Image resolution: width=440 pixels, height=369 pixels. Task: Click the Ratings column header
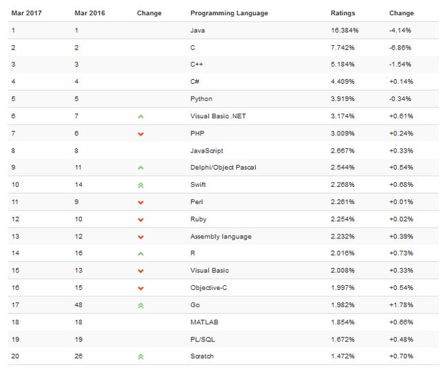342,13
